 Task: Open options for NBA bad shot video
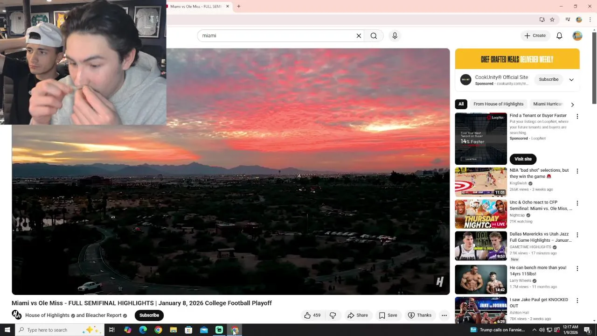[x=577, y=171]
